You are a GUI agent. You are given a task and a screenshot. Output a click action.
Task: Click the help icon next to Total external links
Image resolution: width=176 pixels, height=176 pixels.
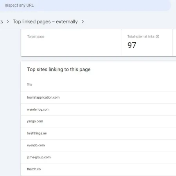point(158,36)
